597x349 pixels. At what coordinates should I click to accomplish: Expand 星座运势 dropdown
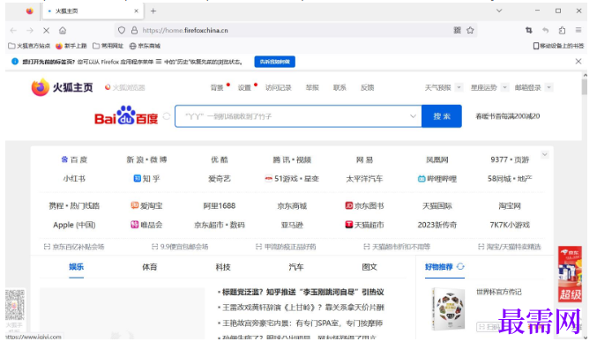pos(504,87)
